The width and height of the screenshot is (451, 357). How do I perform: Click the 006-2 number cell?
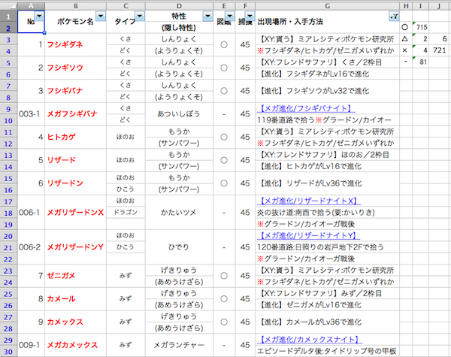click(x=31, y=247)
